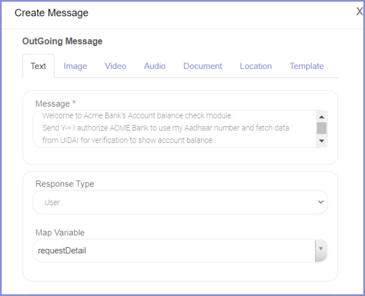Switch to the Text tab

pos(38,66)
